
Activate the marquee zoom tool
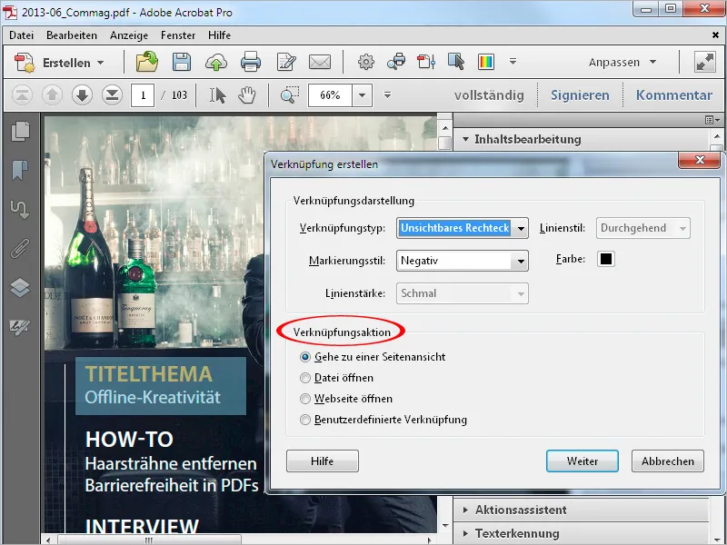click(289, 95)
